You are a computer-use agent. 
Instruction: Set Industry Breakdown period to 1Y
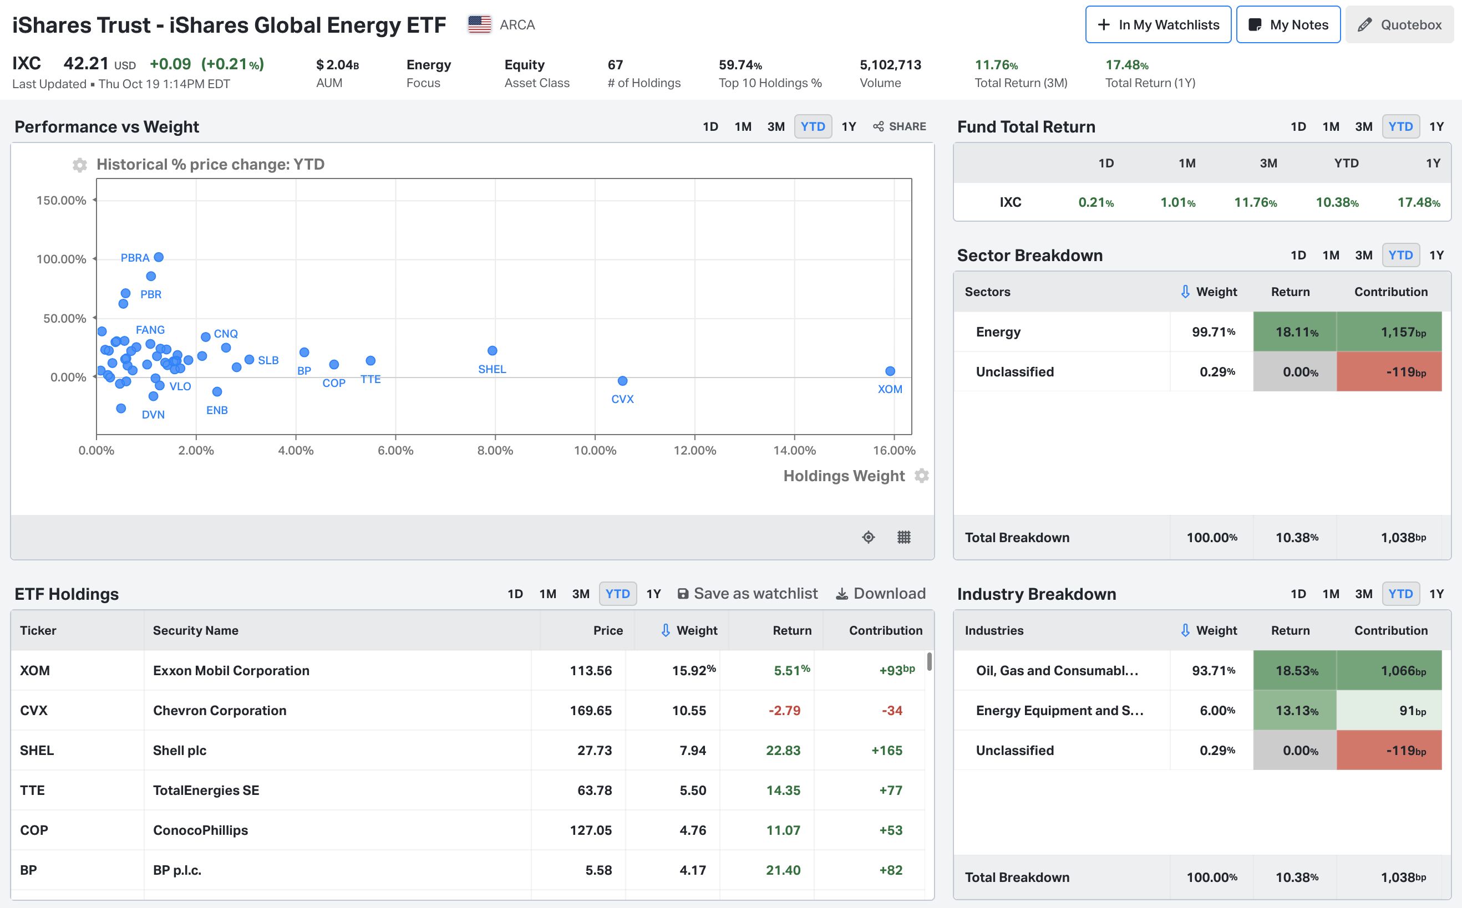(1436, 593)
